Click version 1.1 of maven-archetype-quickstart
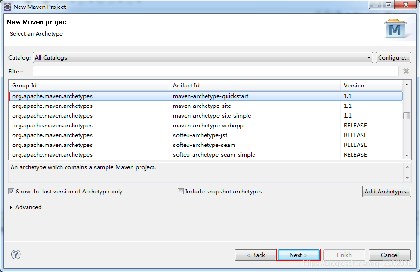Image resolution: width=420 pixels, height=272 pixels. [347, 96]
